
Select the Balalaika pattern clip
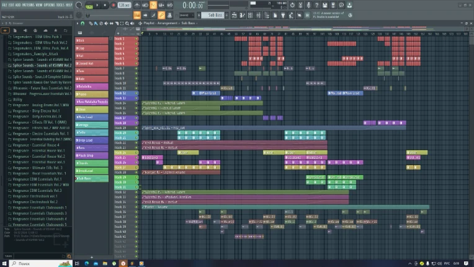pyautogui.click(x=92, y=86)
